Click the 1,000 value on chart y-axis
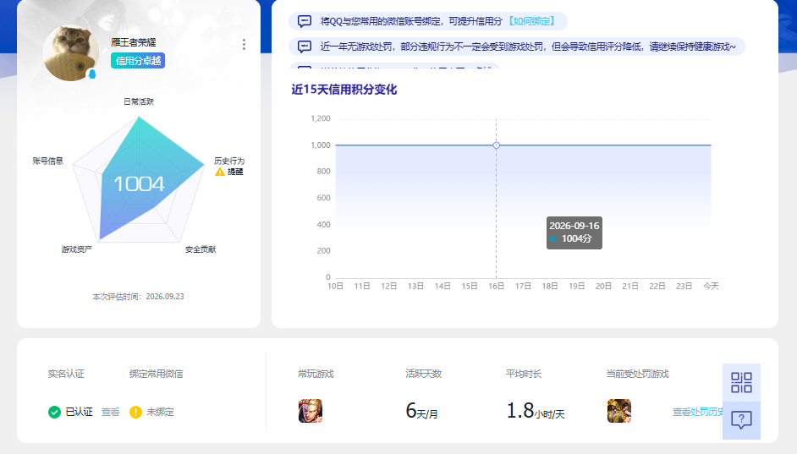The image size is (797, 454). coord(320,145)
